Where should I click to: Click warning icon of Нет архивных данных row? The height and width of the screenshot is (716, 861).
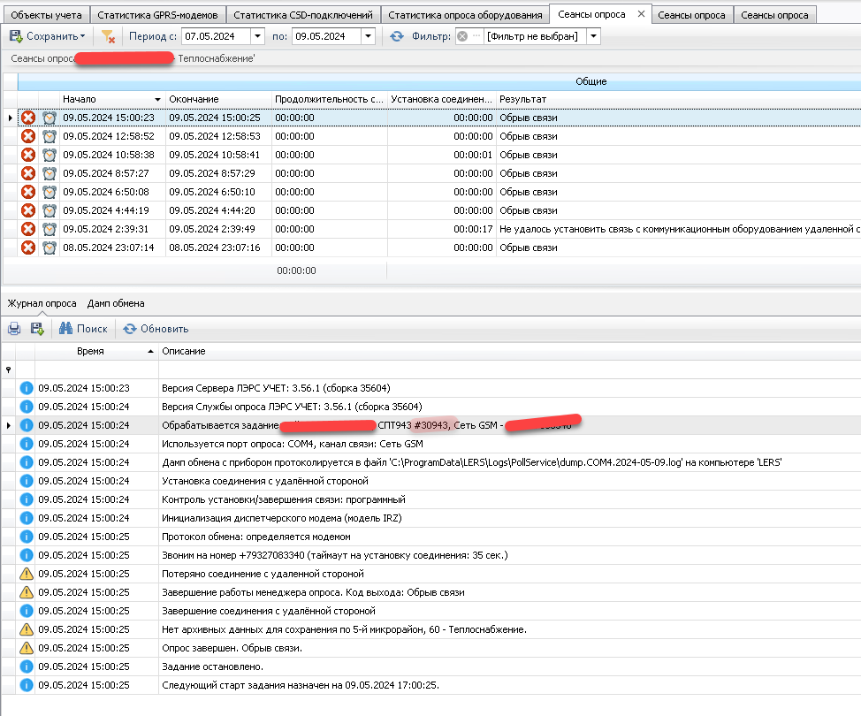[x=27, y=629]
